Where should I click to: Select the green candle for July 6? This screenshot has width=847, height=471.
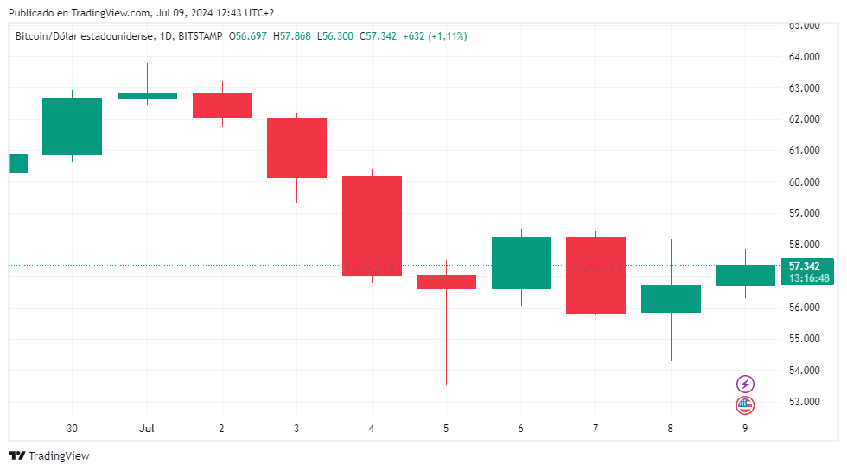(521, 263)
